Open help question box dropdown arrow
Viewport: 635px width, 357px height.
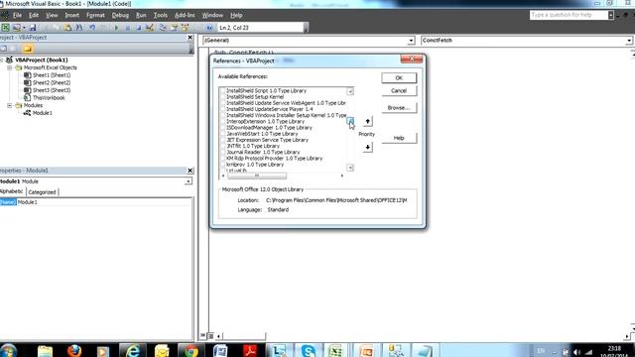(611, 15)
